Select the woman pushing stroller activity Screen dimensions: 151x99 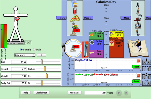pyautogui.click(x=138, y=11)
